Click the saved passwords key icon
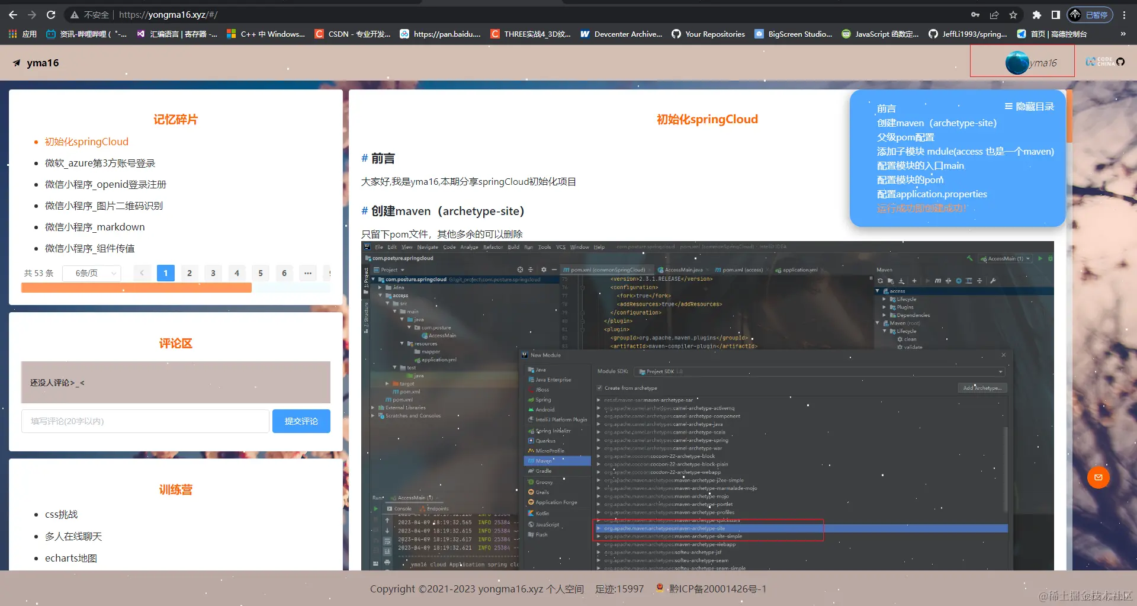Viewport: 1137px width, 606px height. (x=976, y=14)
